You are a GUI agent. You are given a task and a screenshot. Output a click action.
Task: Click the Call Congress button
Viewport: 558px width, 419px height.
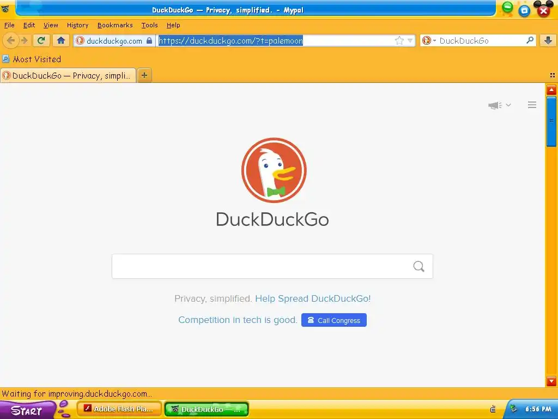[x=334, y=320]
